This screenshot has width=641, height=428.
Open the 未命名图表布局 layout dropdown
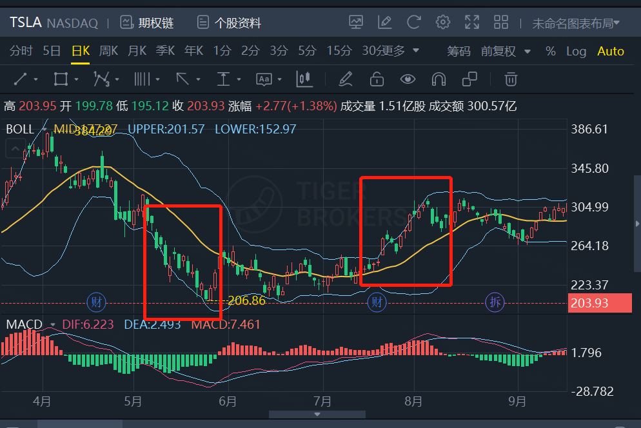click(576, 23)
